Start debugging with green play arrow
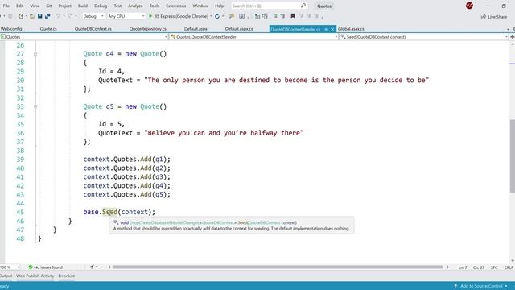 pos(150,16)
